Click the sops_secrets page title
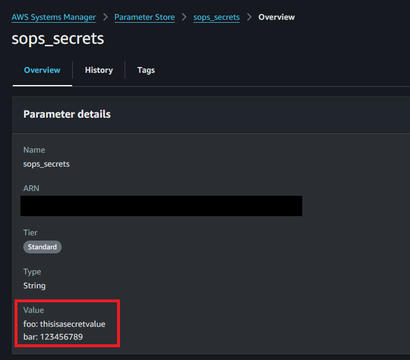 click(x=58, y=38)
